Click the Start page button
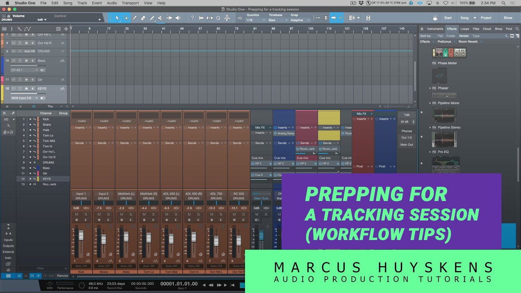 coord(448,18)
